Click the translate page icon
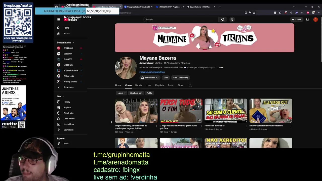 coord(250,13)
